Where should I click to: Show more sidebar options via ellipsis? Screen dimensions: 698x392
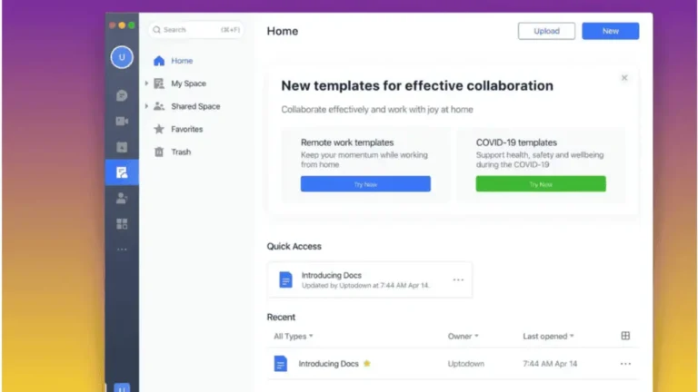coord(122,250)
